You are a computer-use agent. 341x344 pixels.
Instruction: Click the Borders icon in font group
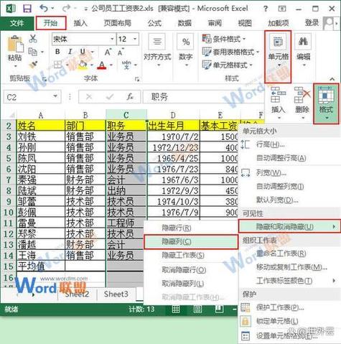(x=57, y=65)
